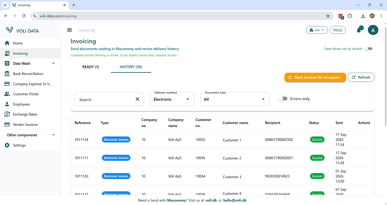Expand the Data Wash submenu arrow
This screenshot has height=205, width=387.
pyautogui.click(x=54, y=64)
